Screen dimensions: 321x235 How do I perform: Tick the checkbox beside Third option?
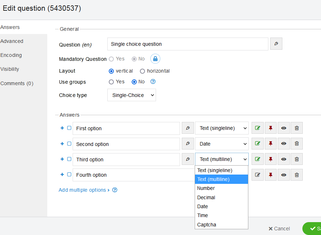69,159
